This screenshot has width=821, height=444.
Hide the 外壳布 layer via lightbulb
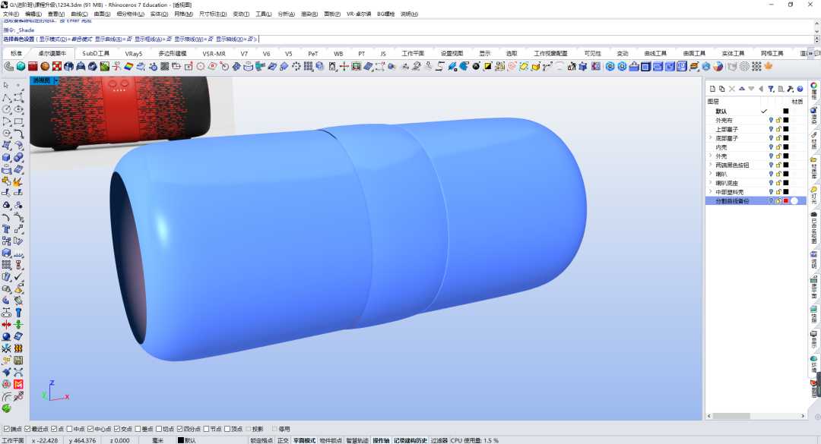[x=771, y=120]
